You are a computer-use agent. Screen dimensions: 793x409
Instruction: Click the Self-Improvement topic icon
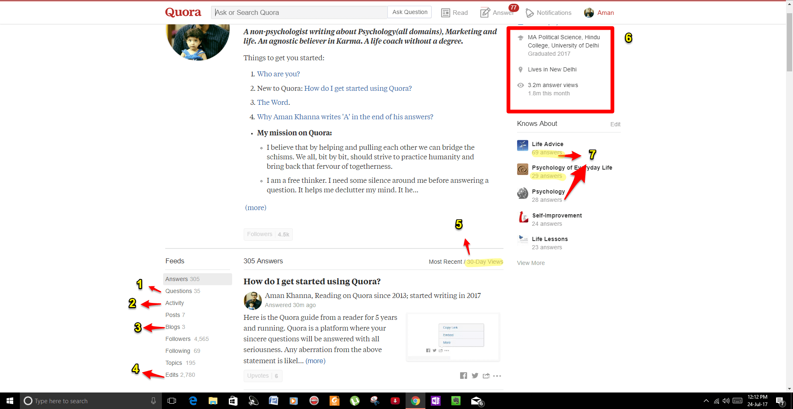(x=523, y=217)
